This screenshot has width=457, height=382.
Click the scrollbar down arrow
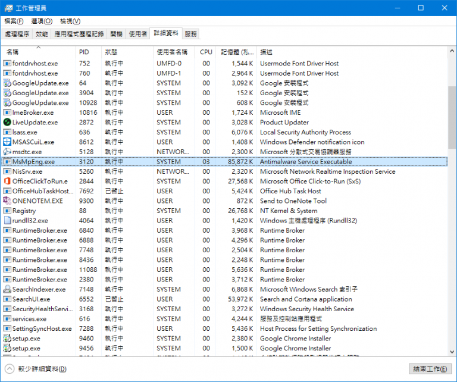pyautogui.click(x=452, y=352)
